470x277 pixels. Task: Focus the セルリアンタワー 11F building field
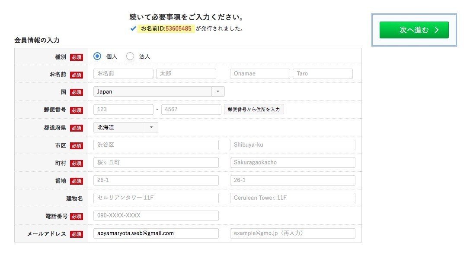pyautogui.click(x=156, y=198)
